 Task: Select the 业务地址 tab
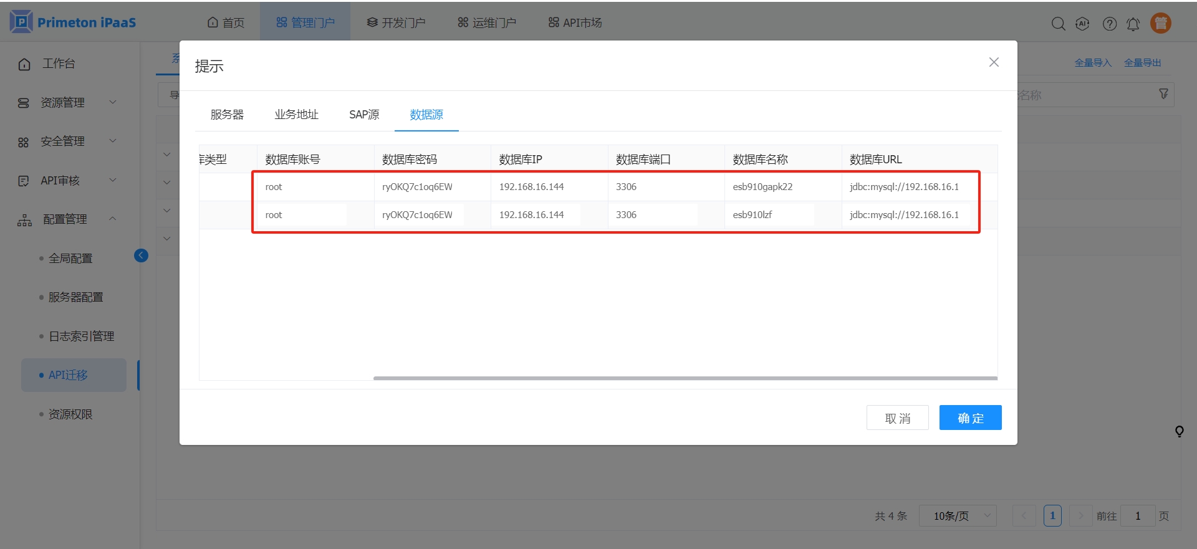coord(296,115)
